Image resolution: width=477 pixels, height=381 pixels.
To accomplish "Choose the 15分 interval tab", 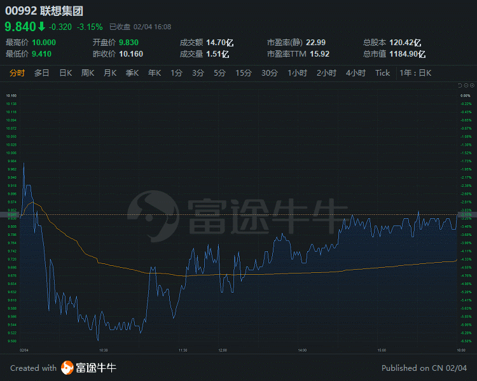I will click(x=244, y=73).
